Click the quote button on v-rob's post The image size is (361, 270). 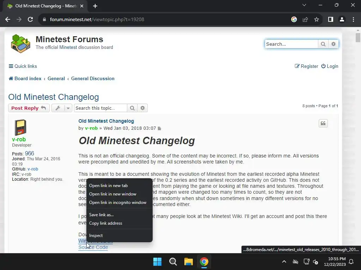pyautogui.click(x=323, y=123)
